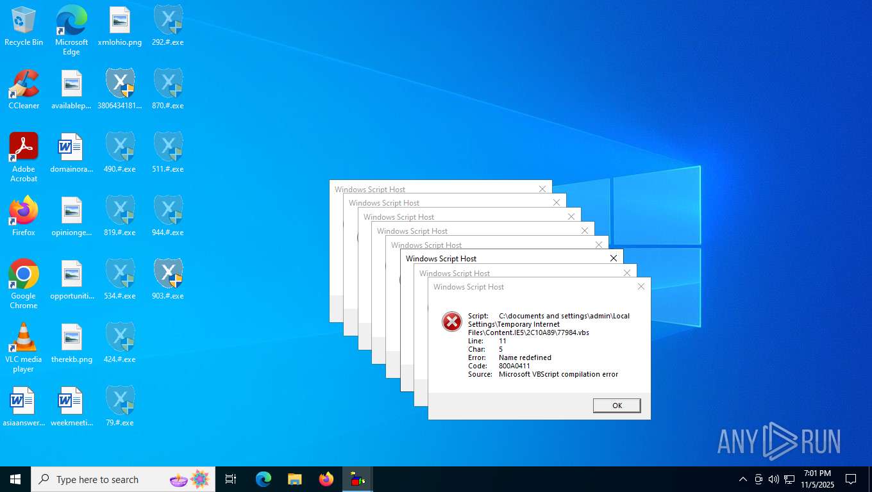
Task: Select the opinionge... image file
Action: (x=71, y=217)
